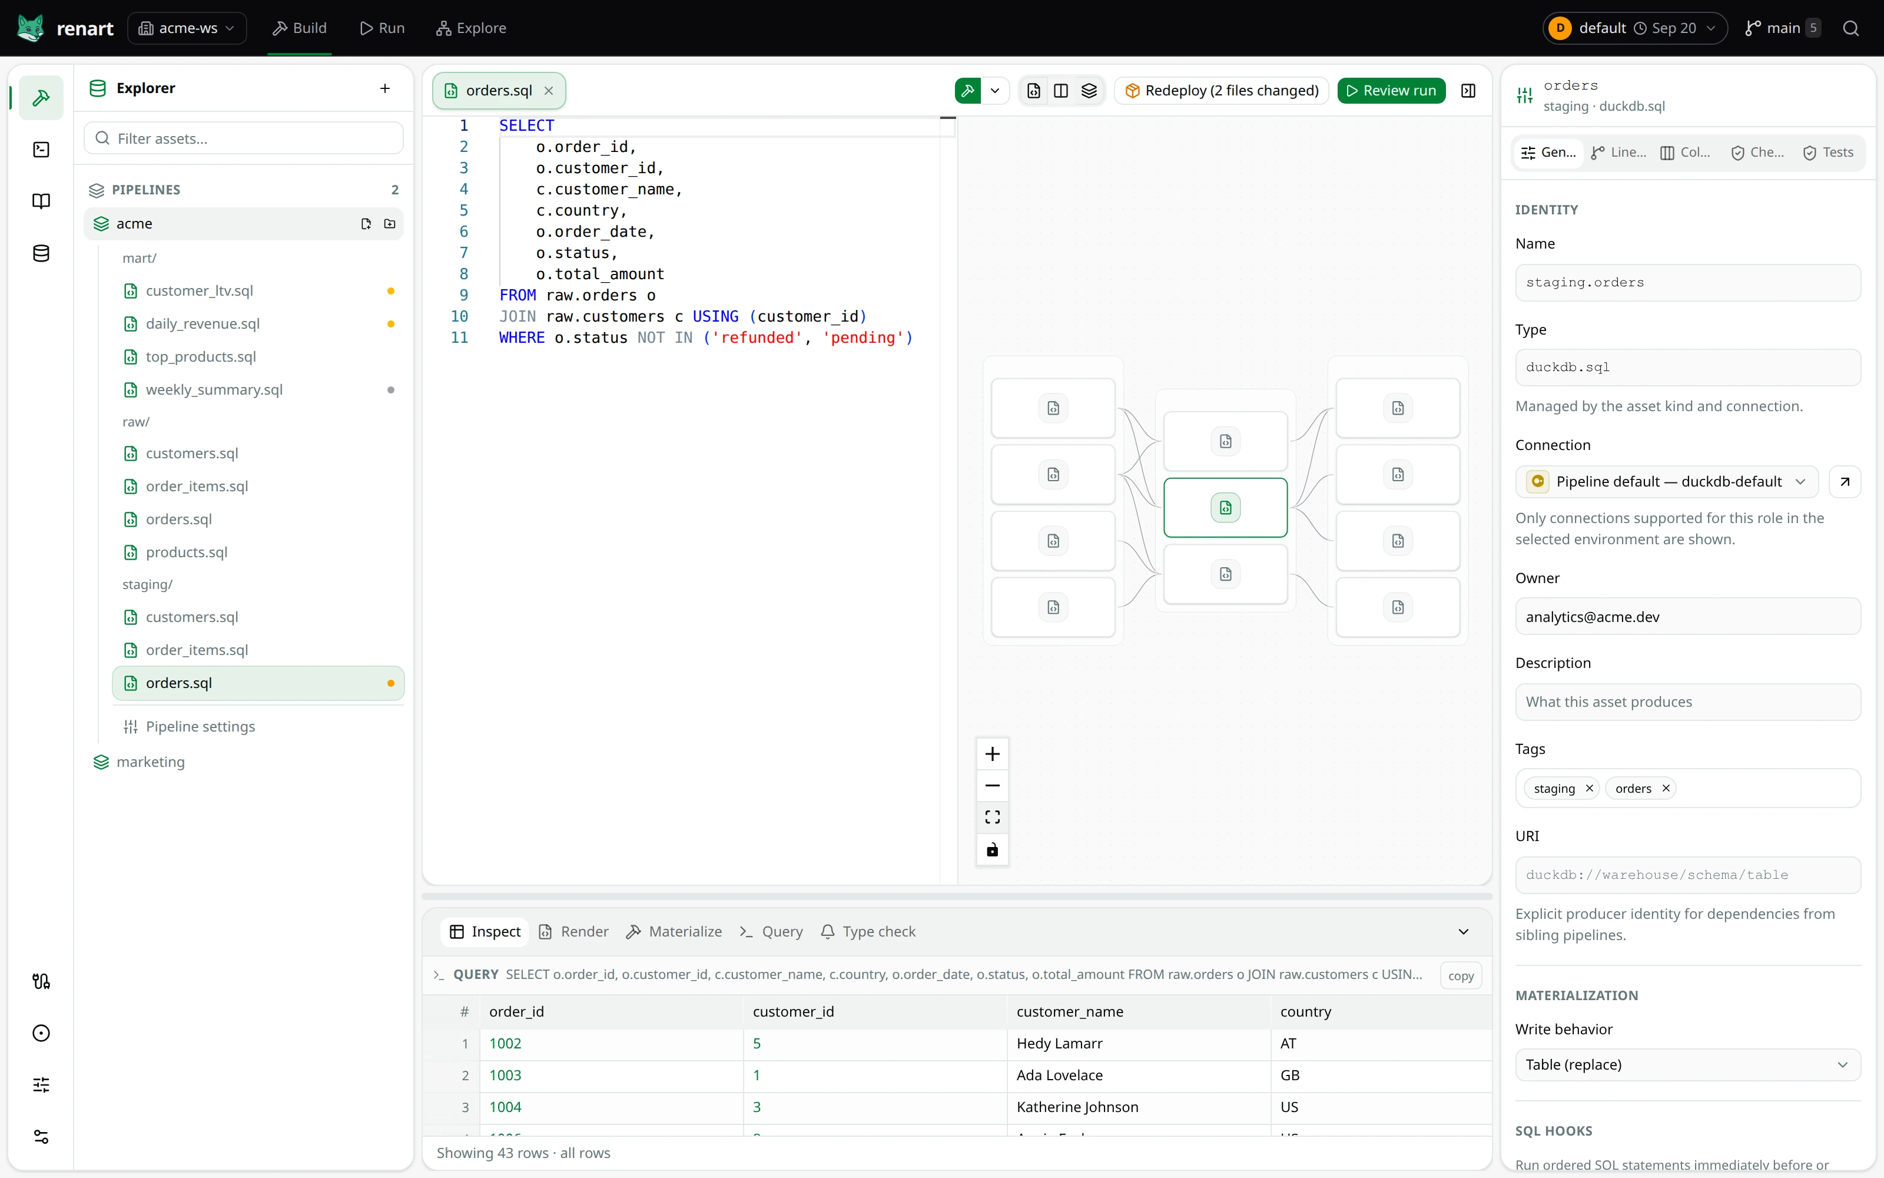Viewport: 1884px width, 1178px height.
Task: Remove the staging tag
Action: (1589, 789)
